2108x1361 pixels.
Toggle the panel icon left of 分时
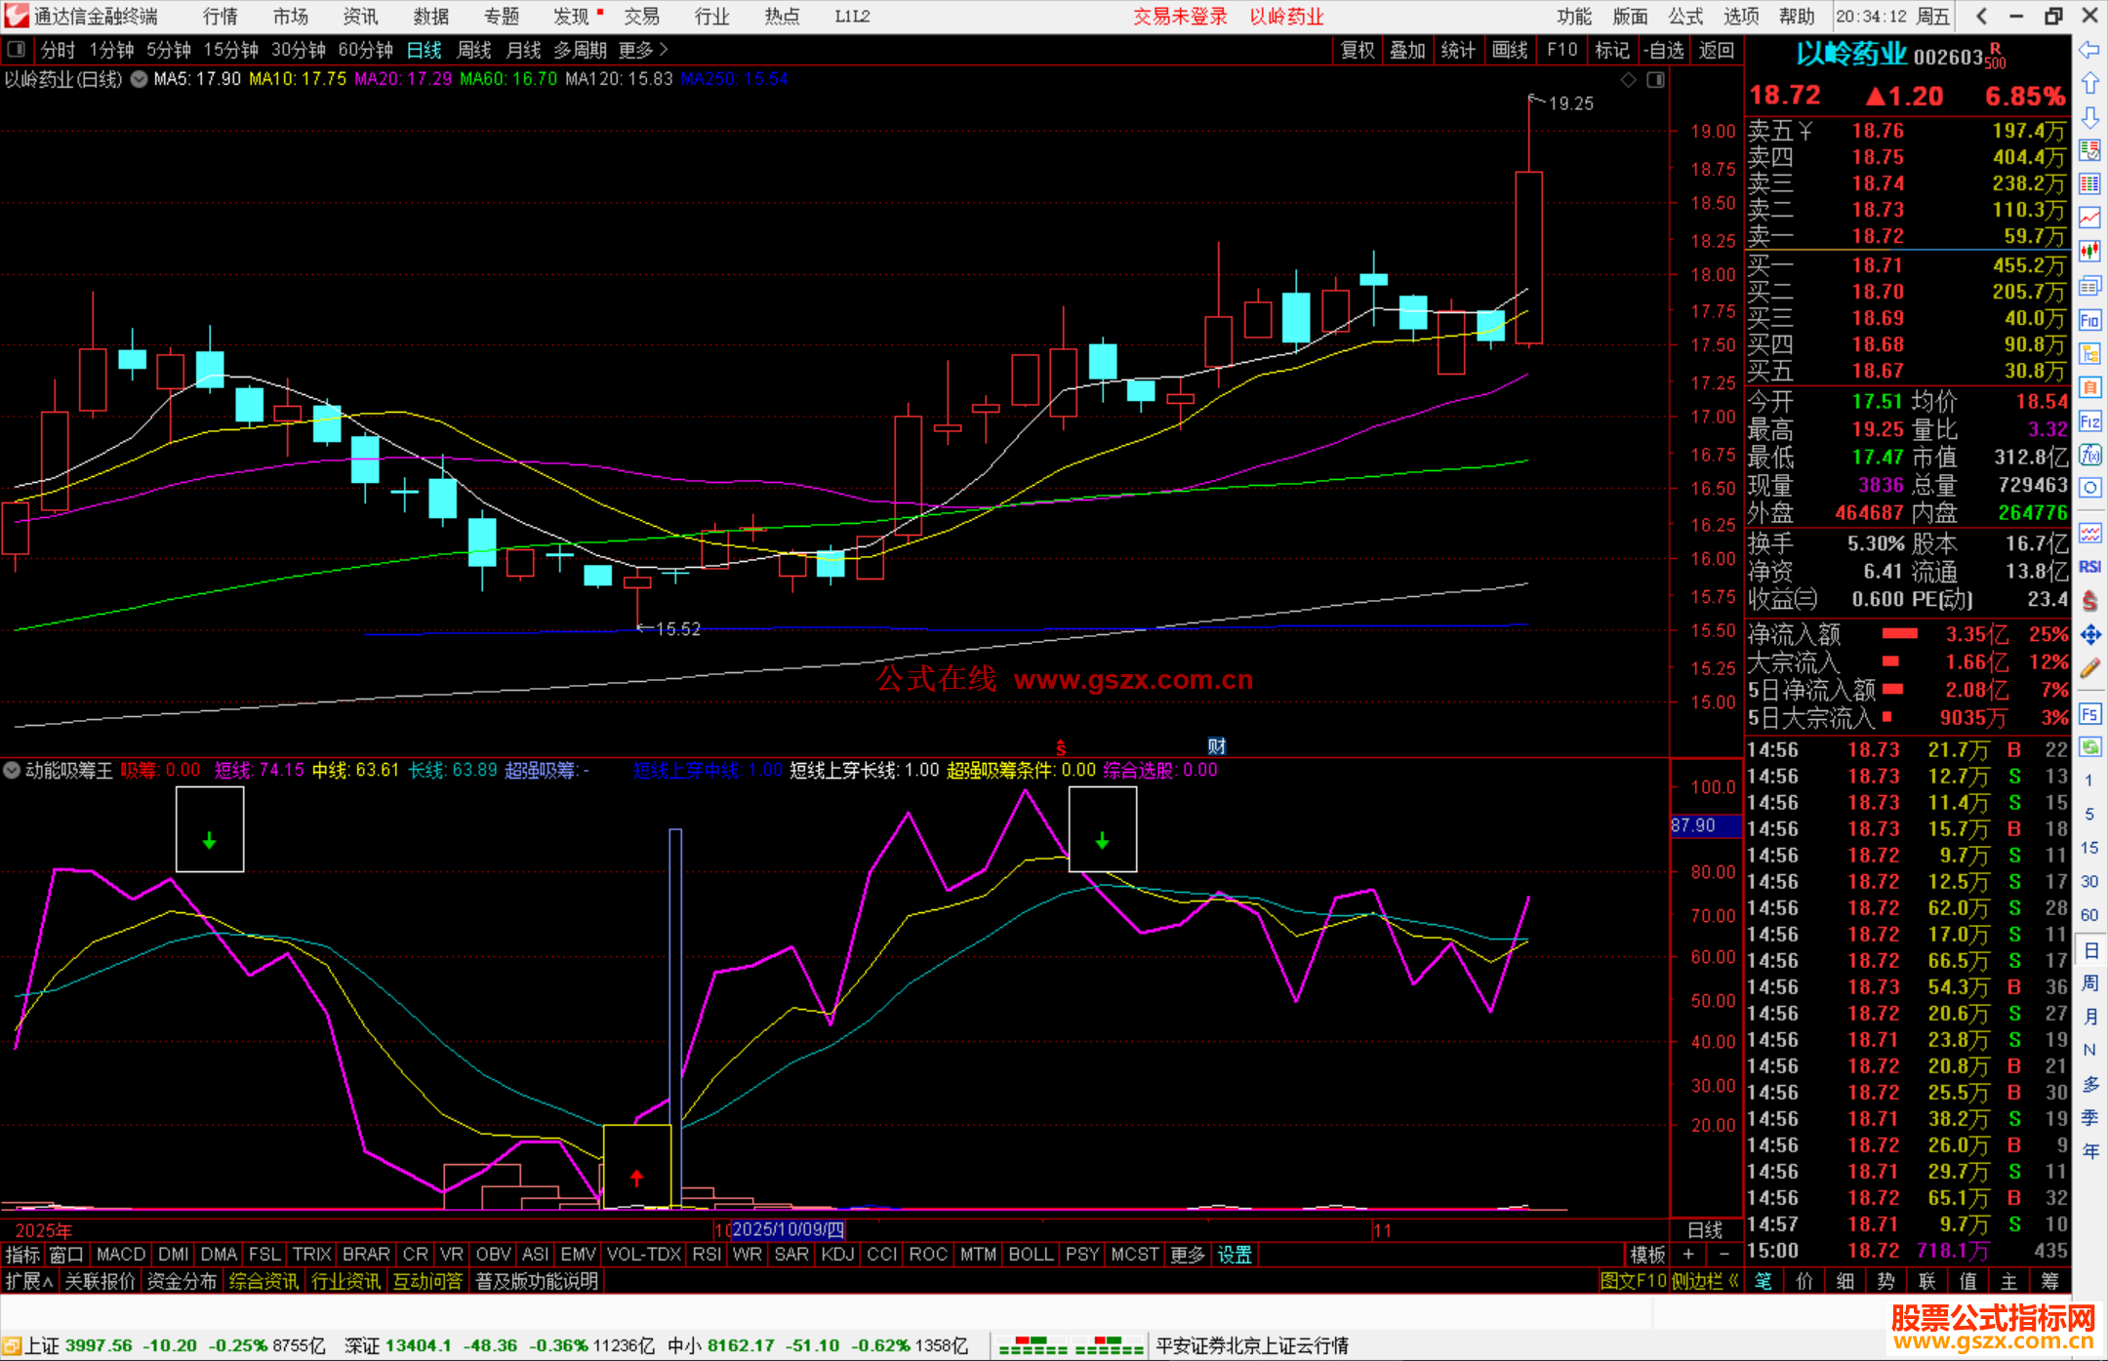[17, 50]
